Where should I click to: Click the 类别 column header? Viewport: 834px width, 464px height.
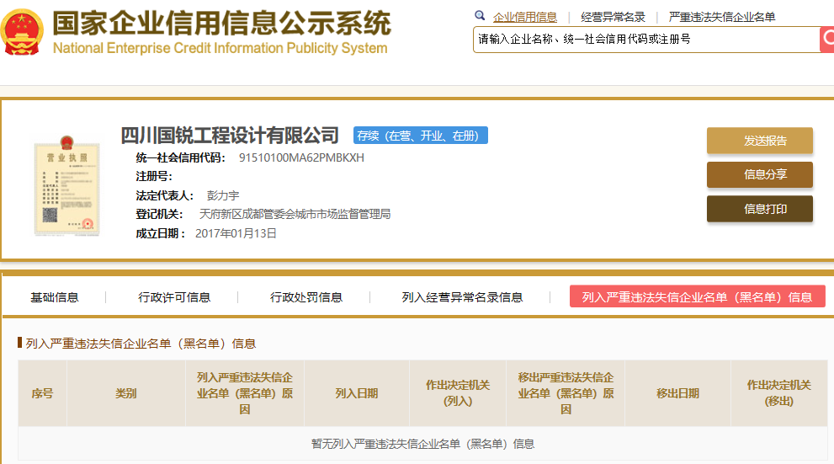(126, 393)
